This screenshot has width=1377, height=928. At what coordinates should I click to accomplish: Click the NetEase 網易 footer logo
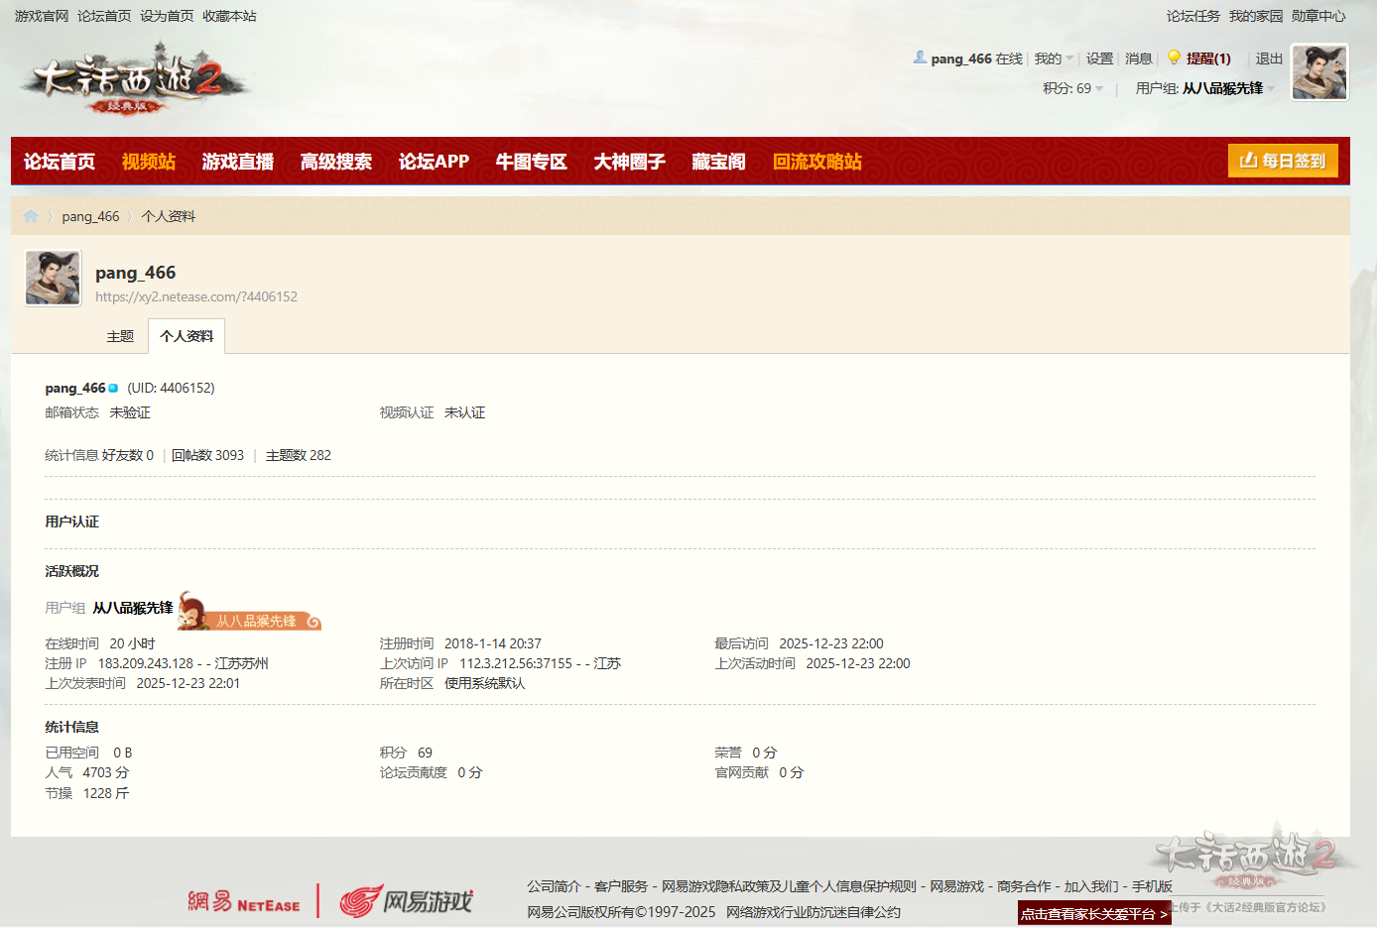[x=244, y=902]
